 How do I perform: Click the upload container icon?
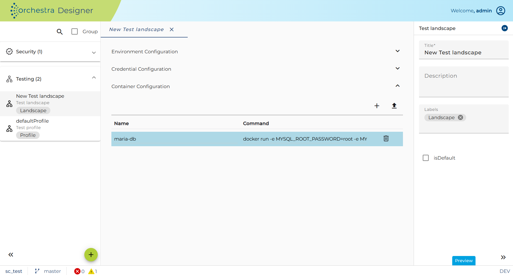pos(394,106)
